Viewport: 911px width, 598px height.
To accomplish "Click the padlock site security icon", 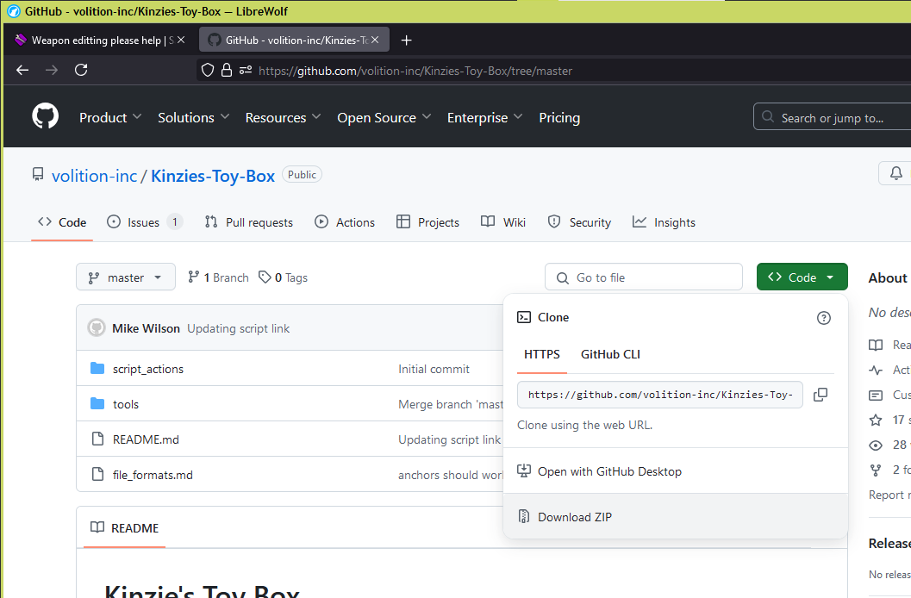I will click(x=227, y=71).
